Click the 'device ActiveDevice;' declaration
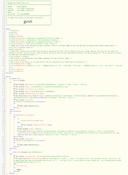 (x=16, y=71)
